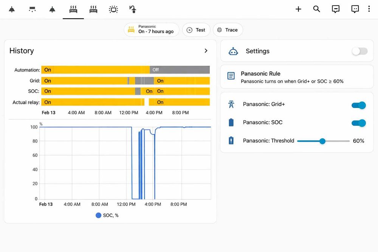The image size is (378, 252).
Task: Open the TV ambient light tab
Action: 113,9
